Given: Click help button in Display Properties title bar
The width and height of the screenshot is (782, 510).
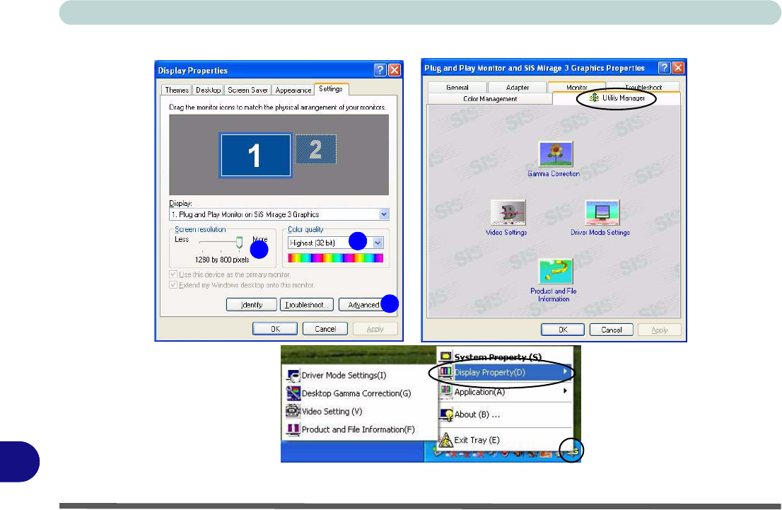Looking at the screenshot, I should [x=380, y=70].
